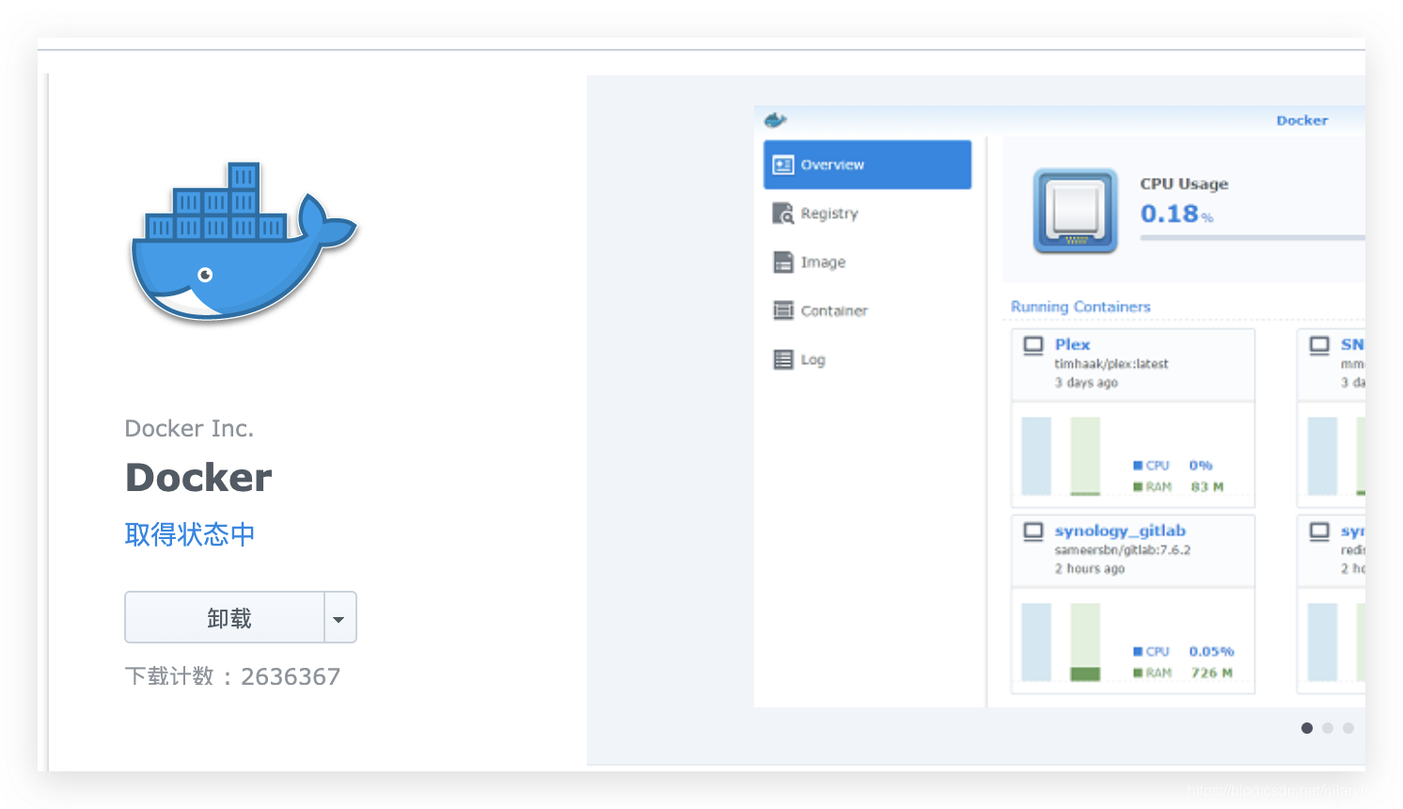Click the Plex "3 days ago" text
The height and width of the screenshot is (809, 1403).
pyautogui.click(x=1086, y=383)
